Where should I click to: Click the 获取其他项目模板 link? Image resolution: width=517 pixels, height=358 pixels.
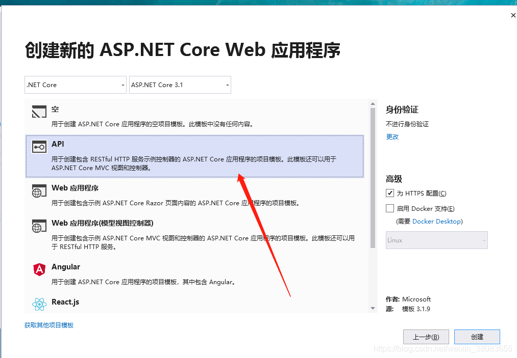49,325
